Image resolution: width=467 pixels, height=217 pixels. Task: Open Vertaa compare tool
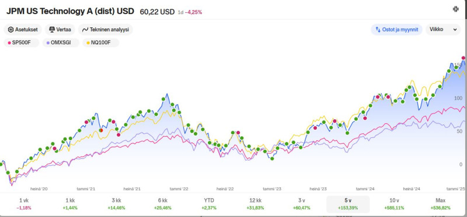[x=60, y=30]
